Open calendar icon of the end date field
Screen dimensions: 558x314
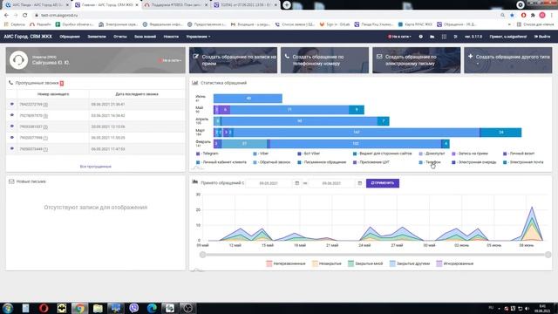click(x=360, y=183)
